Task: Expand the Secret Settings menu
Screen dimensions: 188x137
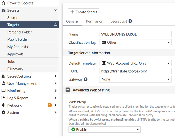Action: tap(29, 76)
